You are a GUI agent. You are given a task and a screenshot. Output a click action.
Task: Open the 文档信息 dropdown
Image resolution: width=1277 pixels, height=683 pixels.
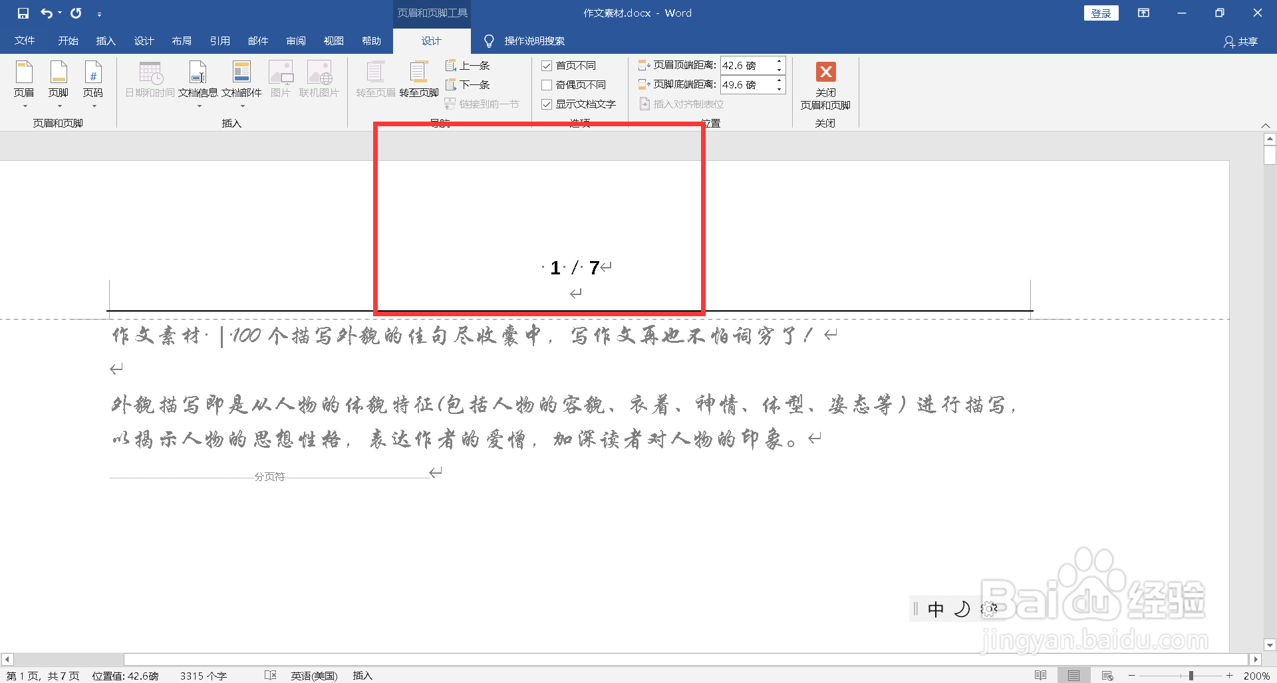198,84
